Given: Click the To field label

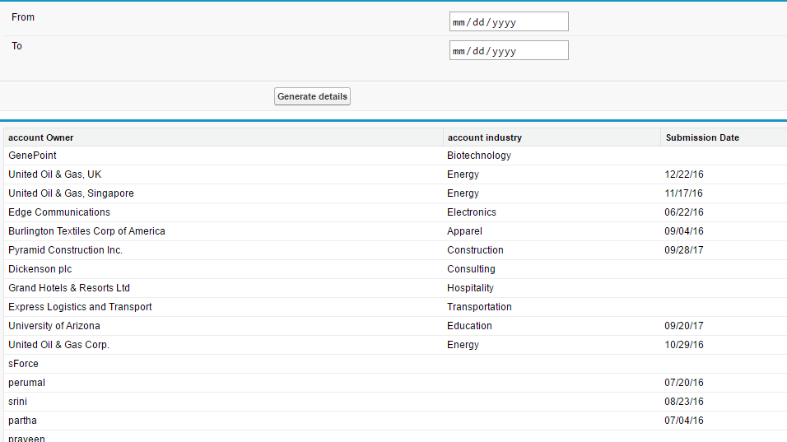Looking at the screenshot, I should [x=16, y=46].
